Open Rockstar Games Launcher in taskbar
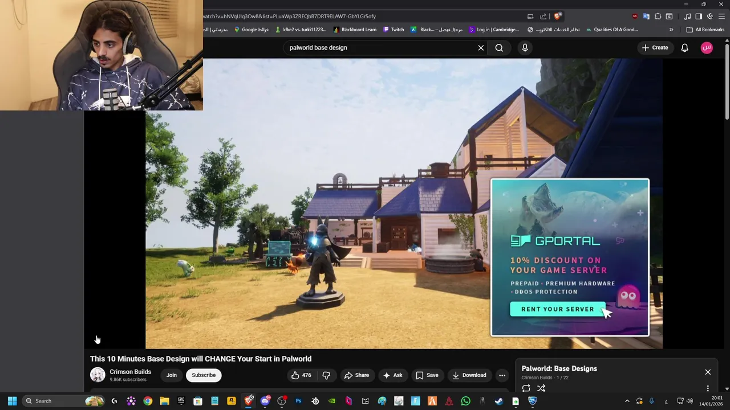Image resolution: width=730 pixels, height=410 pixels. [x=232, y=401]
